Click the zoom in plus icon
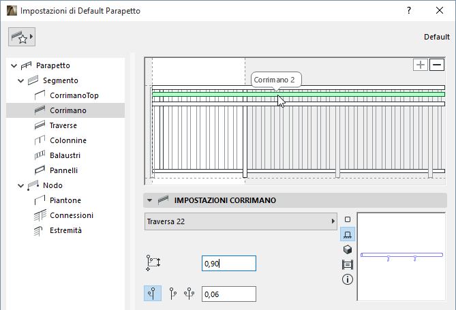Viewport: 456px width, 310px height. (x=421, y=65)
